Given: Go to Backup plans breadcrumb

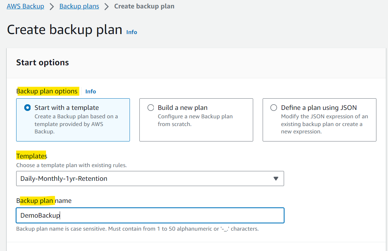Looking at the screenshot, I should [x=79, y=6].
